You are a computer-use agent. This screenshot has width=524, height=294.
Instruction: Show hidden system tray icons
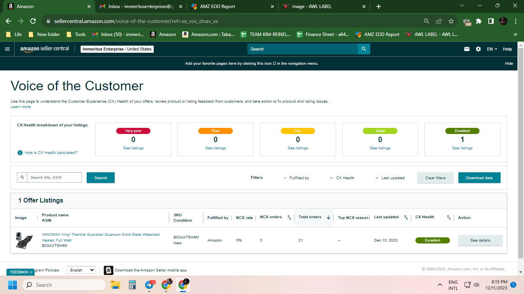click(440, 285)
